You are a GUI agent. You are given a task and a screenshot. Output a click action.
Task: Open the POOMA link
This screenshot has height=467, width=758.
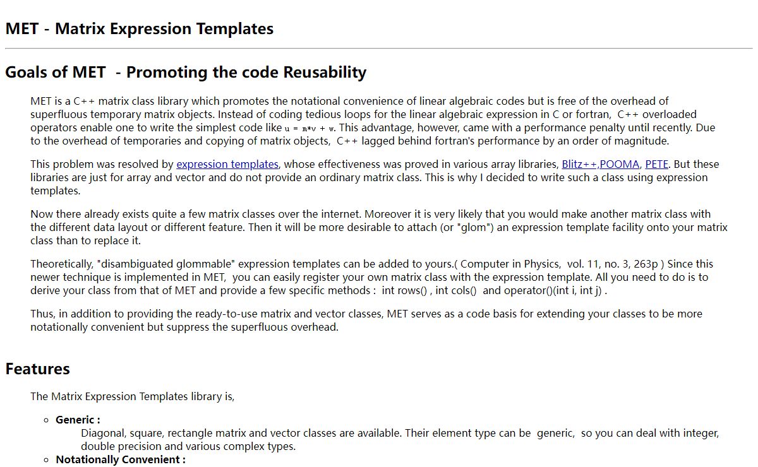(x=619, y=164)
